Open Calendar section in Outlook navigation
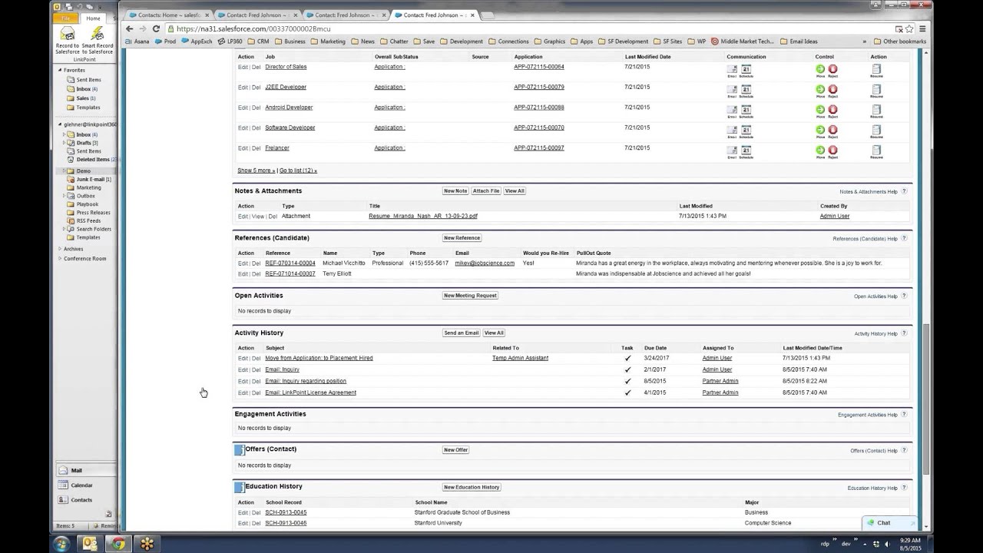Image resolution: width=983 pixels, height=553 pixels. click(x=84, y=485)
